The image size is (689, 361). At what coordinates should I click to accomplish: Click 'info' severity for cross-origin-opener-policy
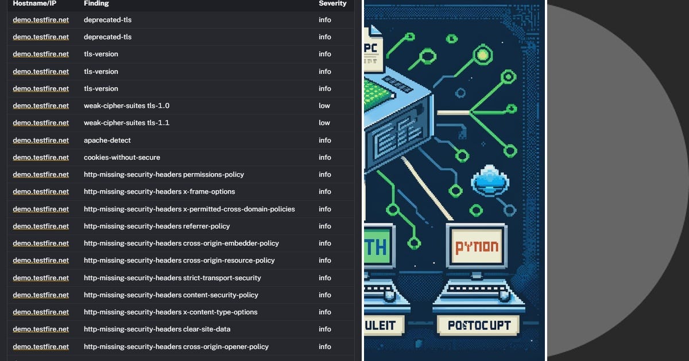coord(325,346)
